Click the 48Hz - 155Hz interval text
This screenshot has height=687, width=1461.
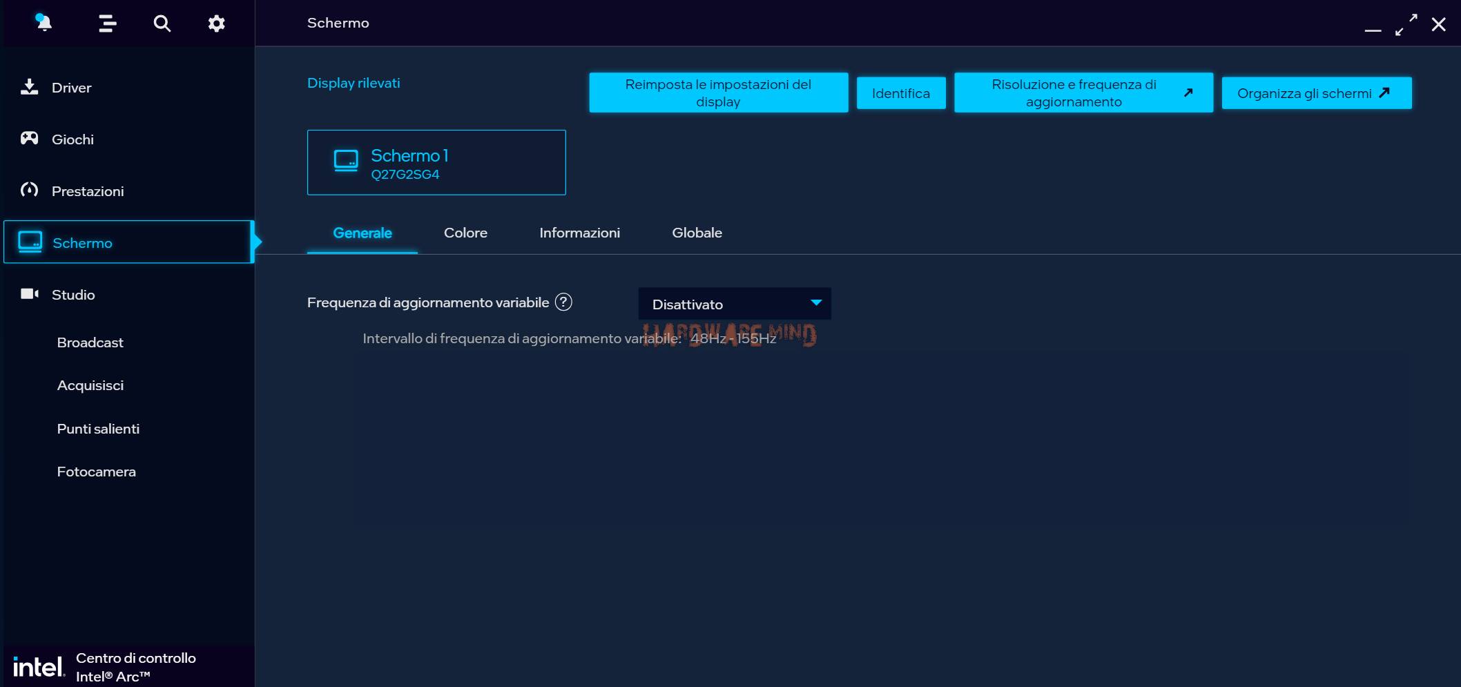(733, 338)
